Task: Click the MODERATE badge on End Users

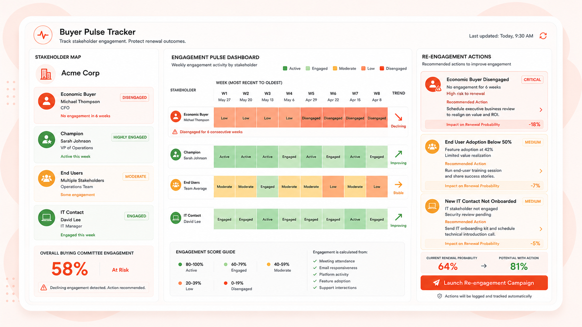Action: tap(136, 177)
